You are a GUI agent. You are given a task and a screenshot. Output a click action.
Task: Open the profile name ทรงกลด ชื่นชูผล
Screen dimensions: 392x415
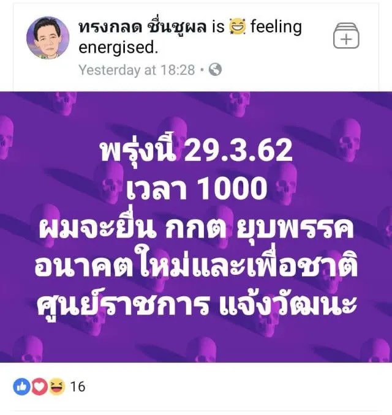tap(143, 28)
